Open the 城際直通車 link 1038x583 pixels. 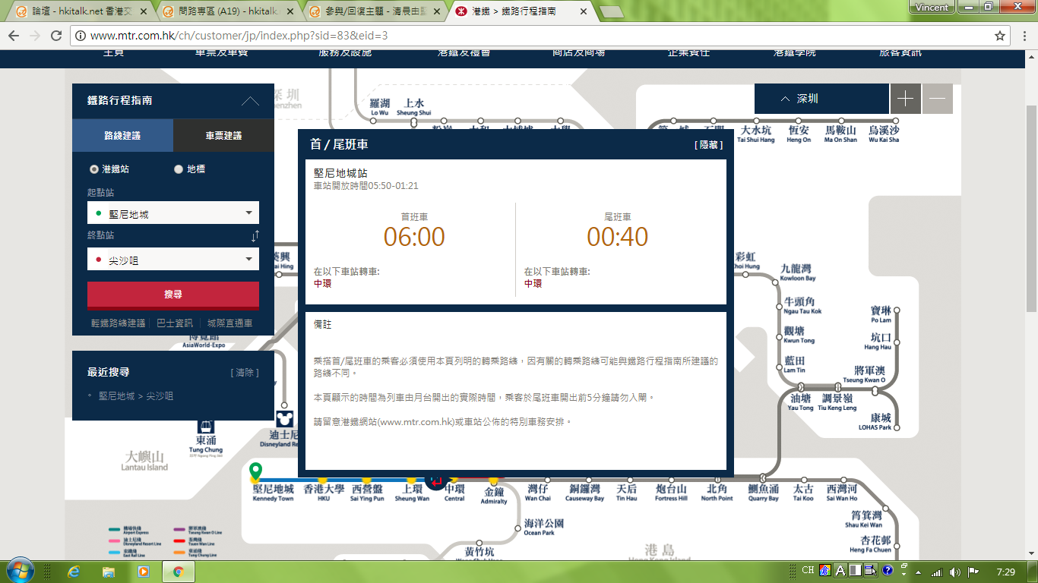[229, 323]
